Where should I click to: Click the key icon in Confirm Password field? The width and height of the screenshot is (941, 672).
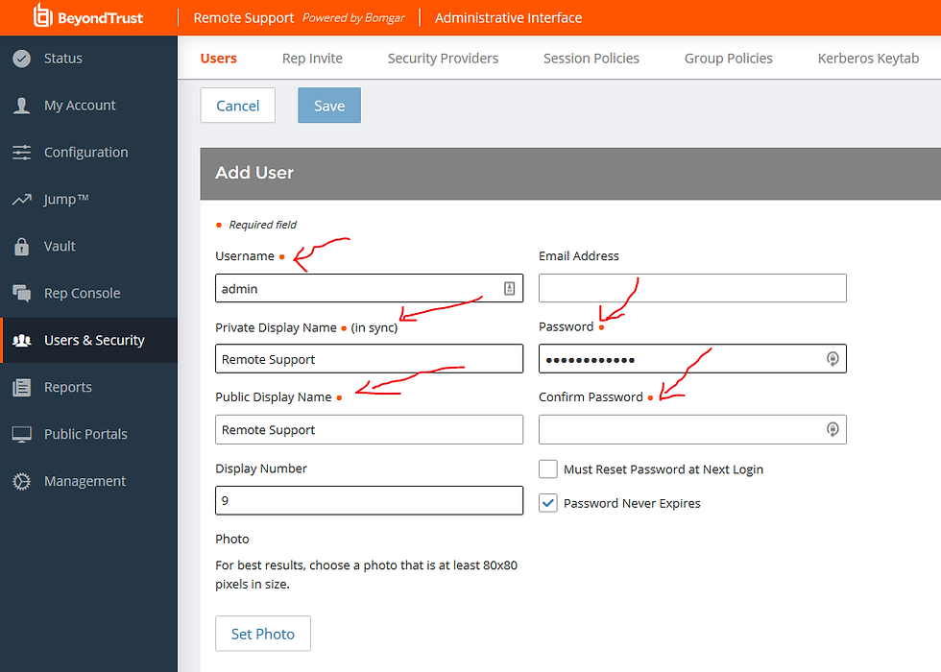(832, 430)
